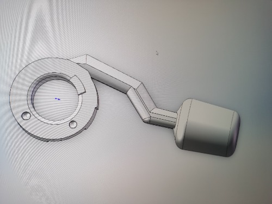Click the small step notch on ring's right edge

pos(96,109)
